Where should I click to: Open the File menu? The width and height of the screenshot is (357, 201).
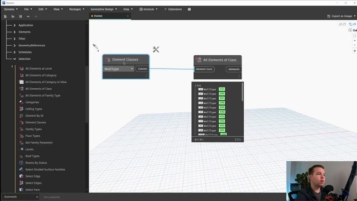(28, 9)
